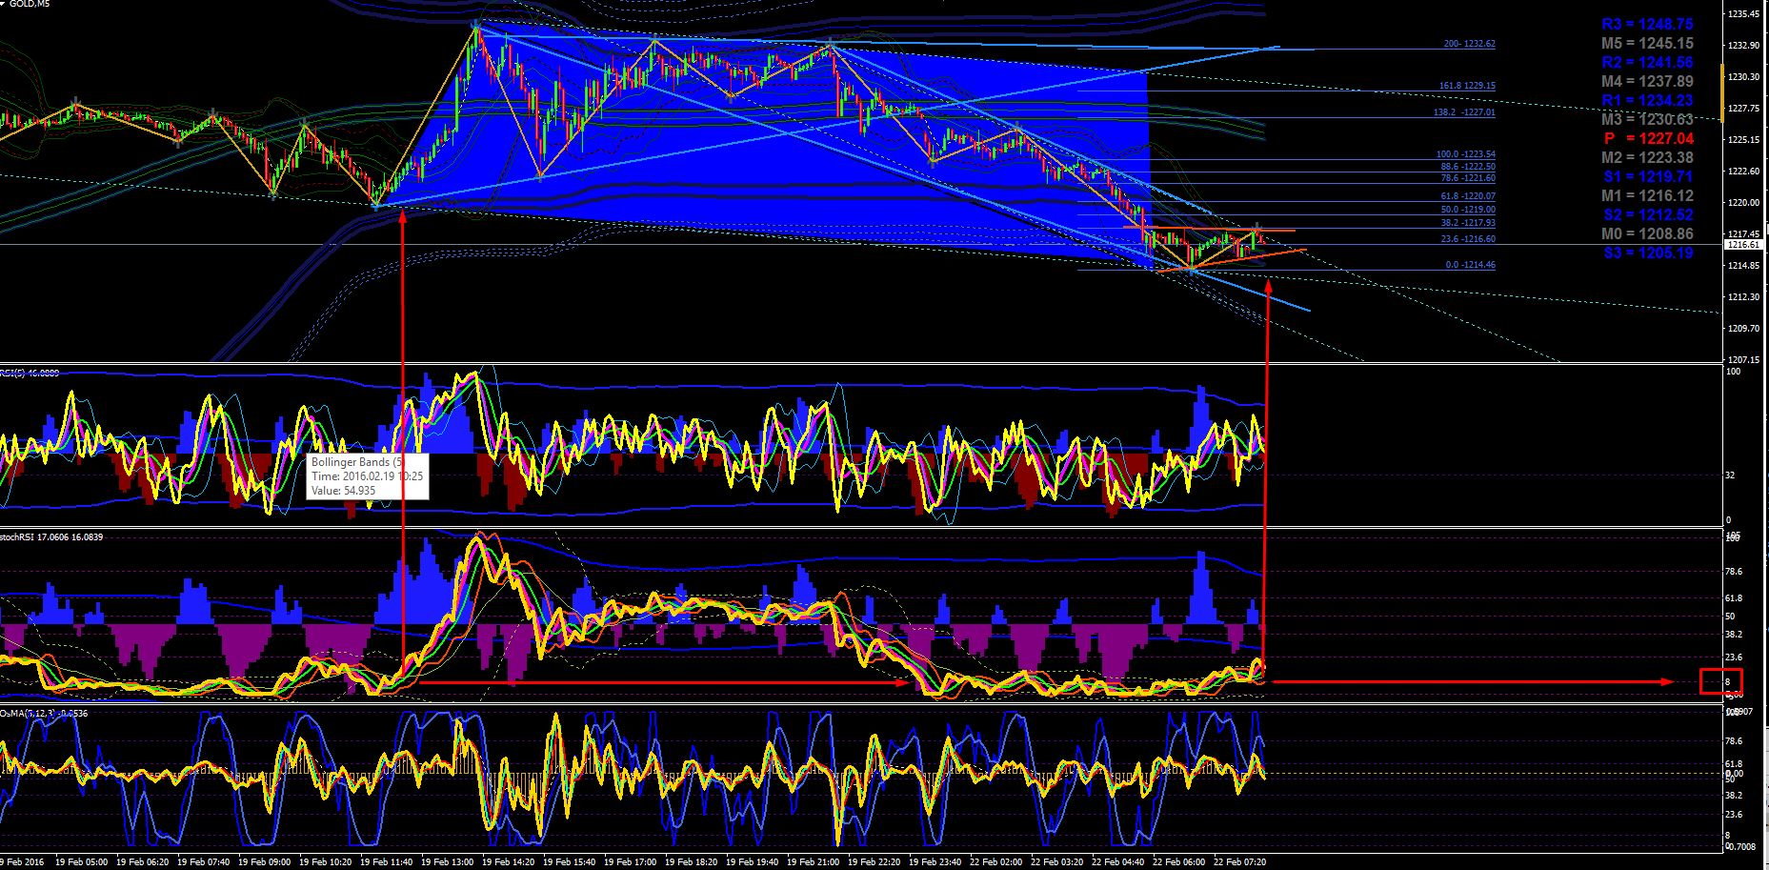Image resolution: width=1769 pixels, height=870 pixels.
Task: Select the M4 = 1237.89 midpoint label
Action: (1647, 82)
